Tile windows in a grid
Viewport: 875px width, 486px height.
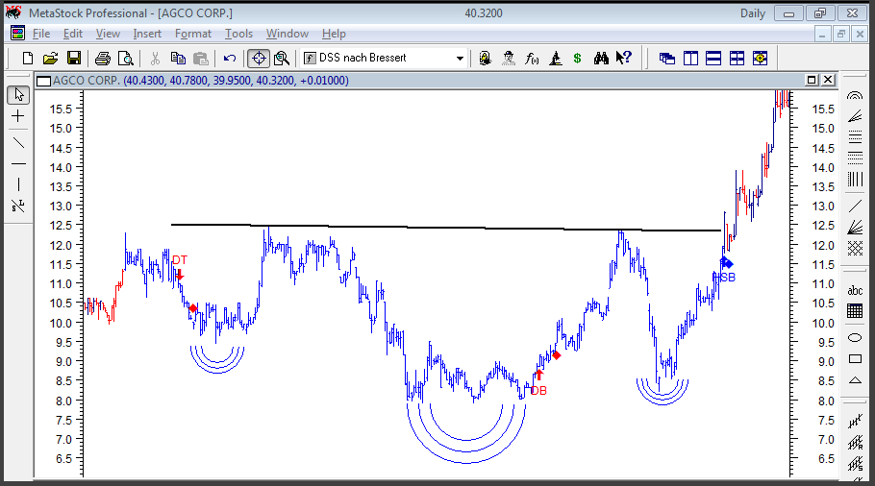737,58
